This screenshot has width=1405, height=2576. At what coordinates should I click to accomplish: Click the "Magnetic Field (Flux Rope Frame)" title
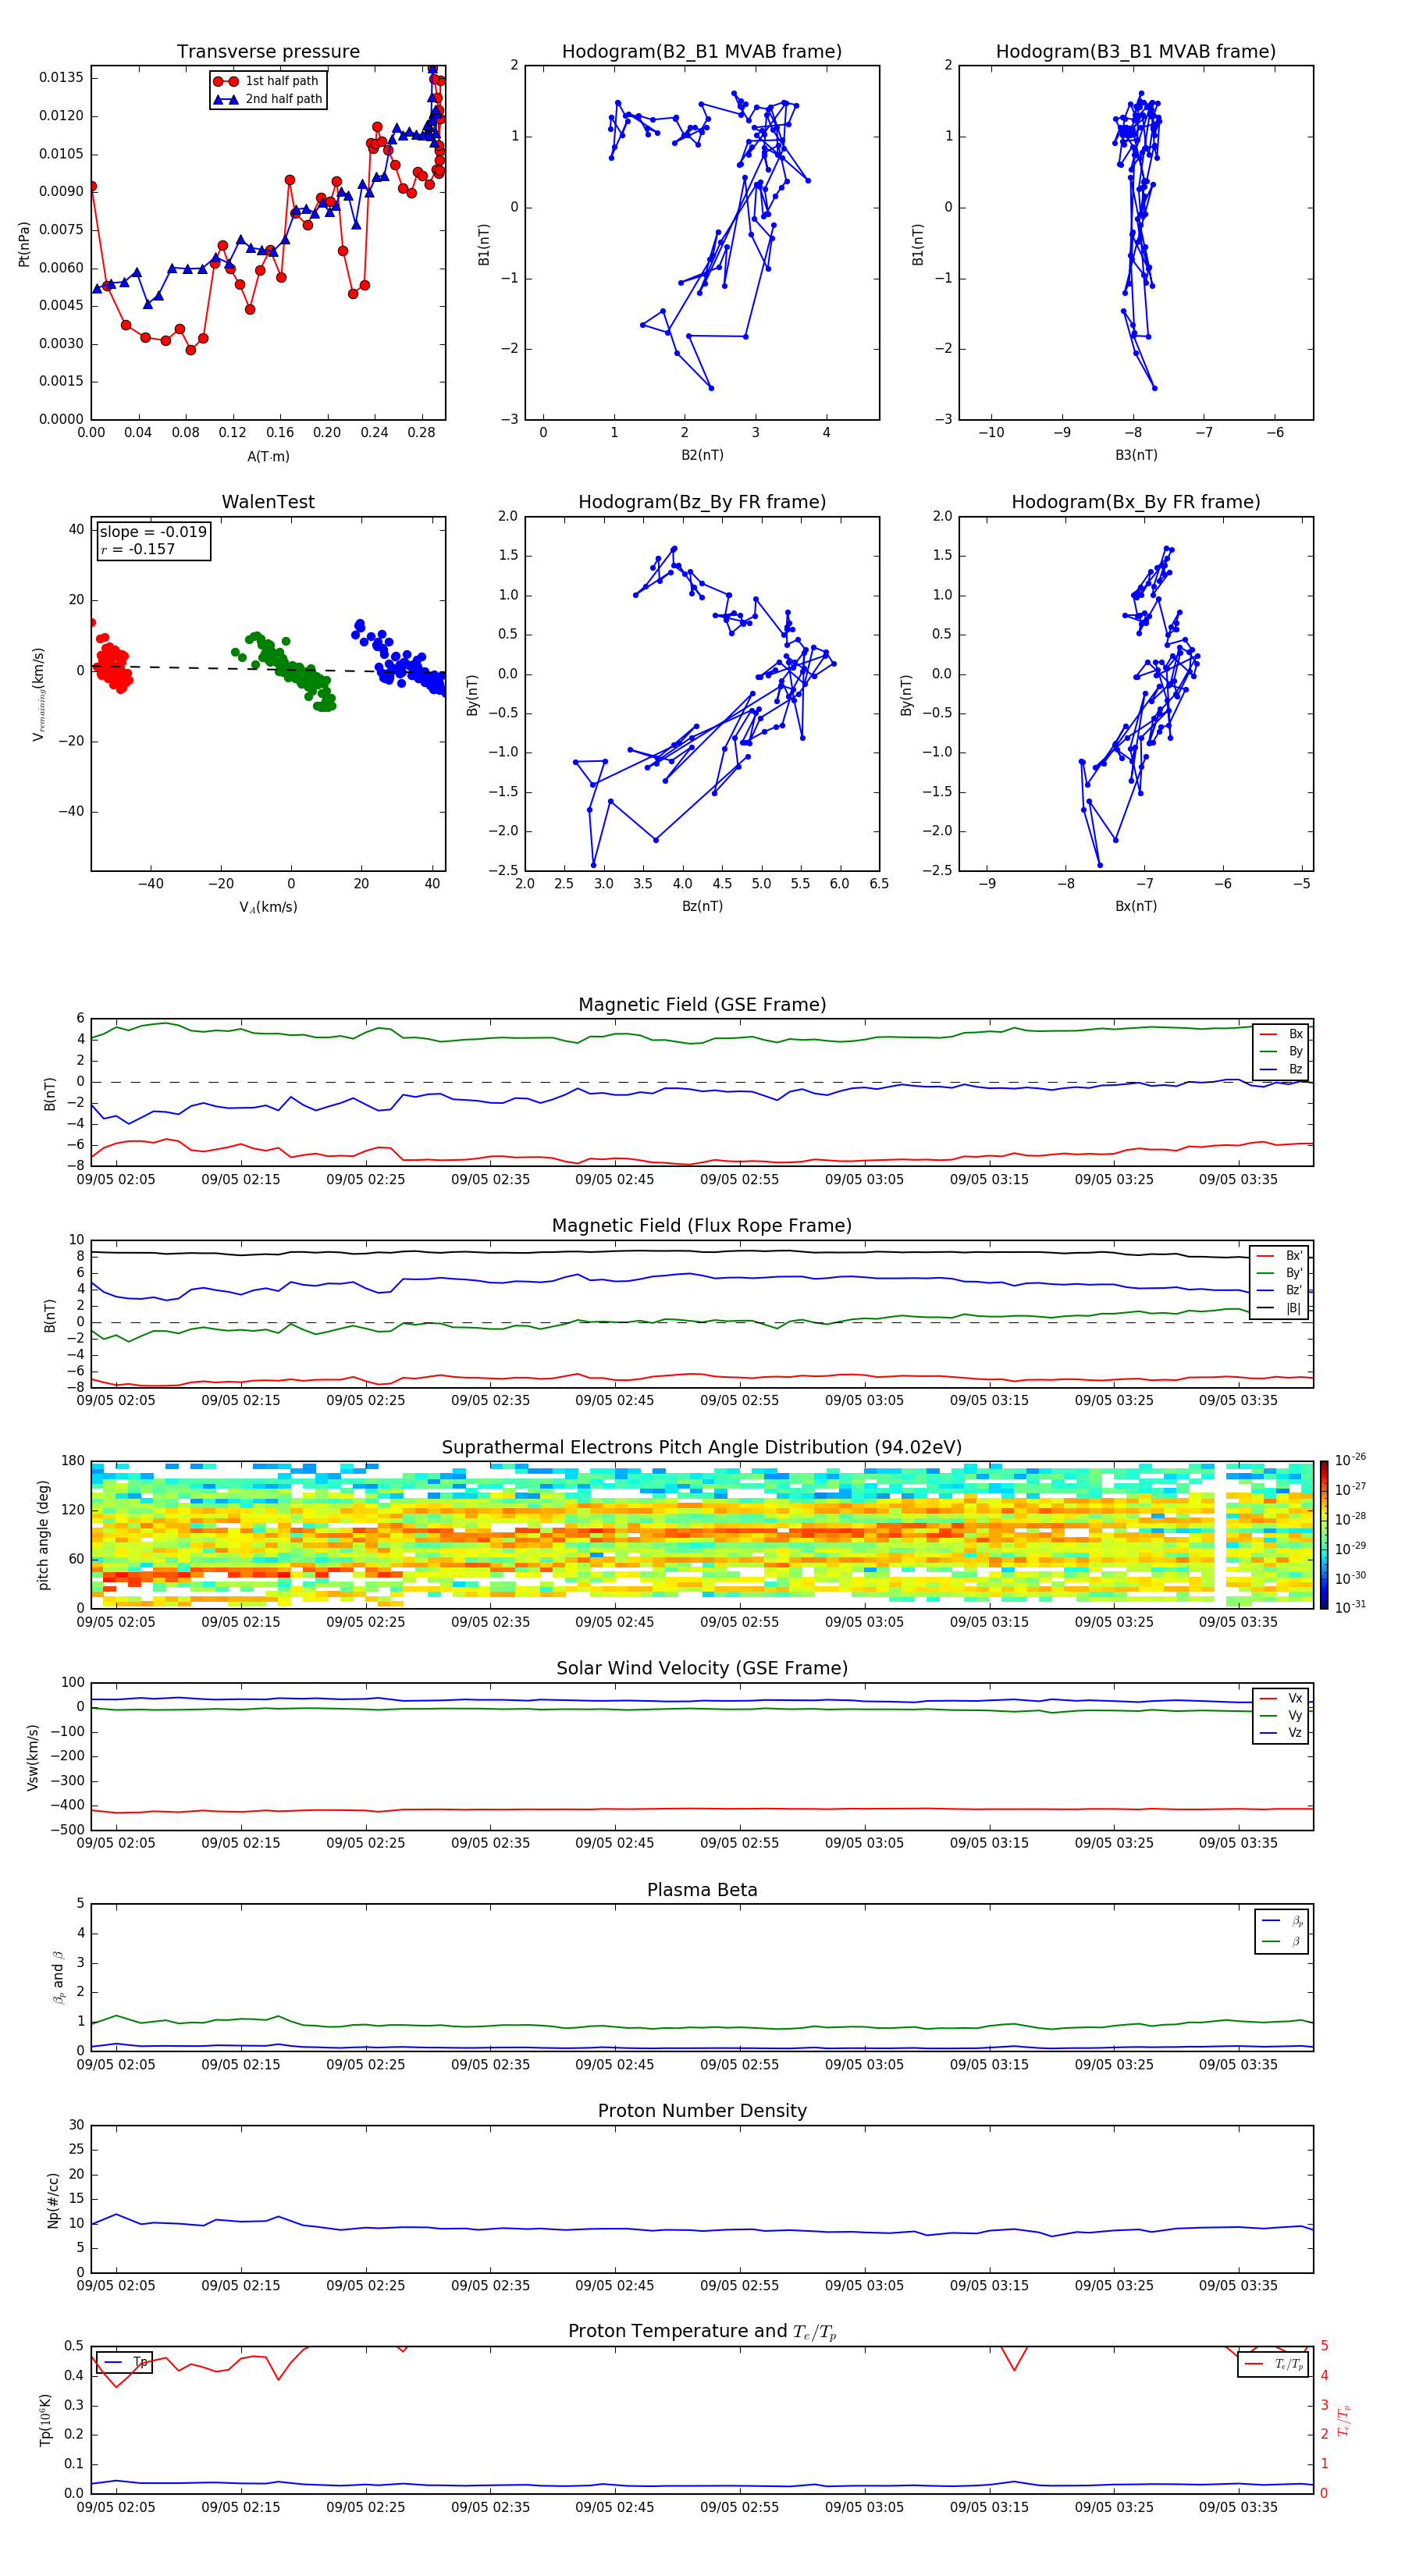click(702, 1226)
